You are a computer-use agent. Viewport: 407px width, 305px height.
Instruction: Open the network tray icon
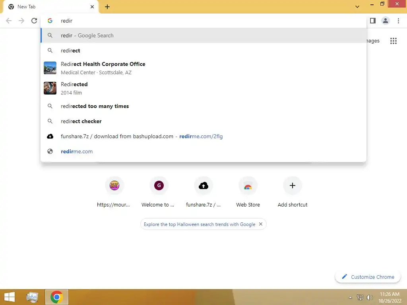coord(360,297)
